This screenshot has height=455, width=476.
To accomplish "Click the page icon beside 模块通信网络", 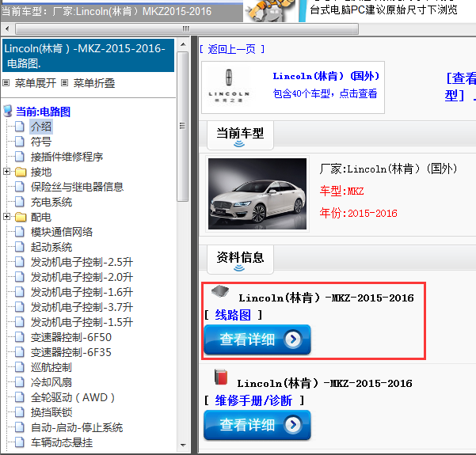I will tap(20, 232).
